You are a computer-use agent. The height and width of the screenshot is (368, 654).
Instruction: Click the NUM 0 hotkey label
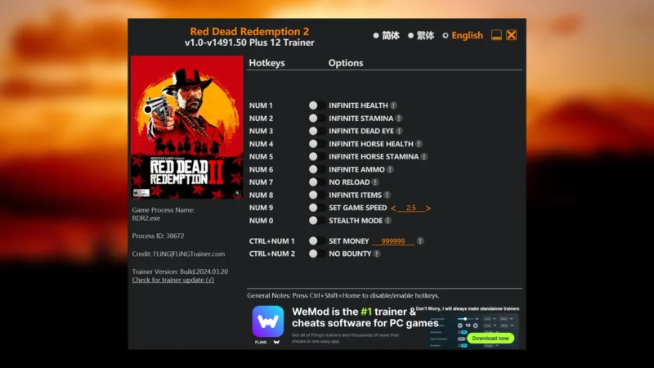pyautogui.click(x=261, y=221)
